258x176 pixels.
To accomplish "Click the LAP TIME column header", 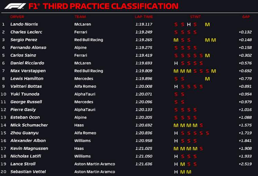I will (144, 16).
